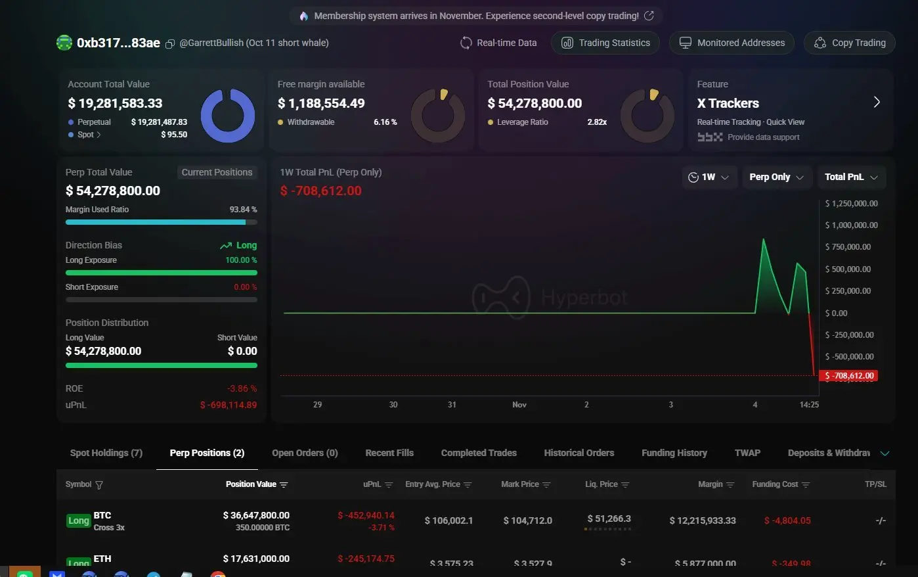Click the red $ -708,612.00 tag on the chart axis
Image resolution: width=918 pixels, height=577 pixels.
(850, 376)
